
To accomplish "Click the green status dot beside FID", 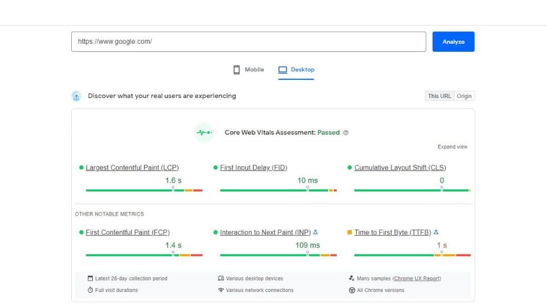I will [215, 168].
